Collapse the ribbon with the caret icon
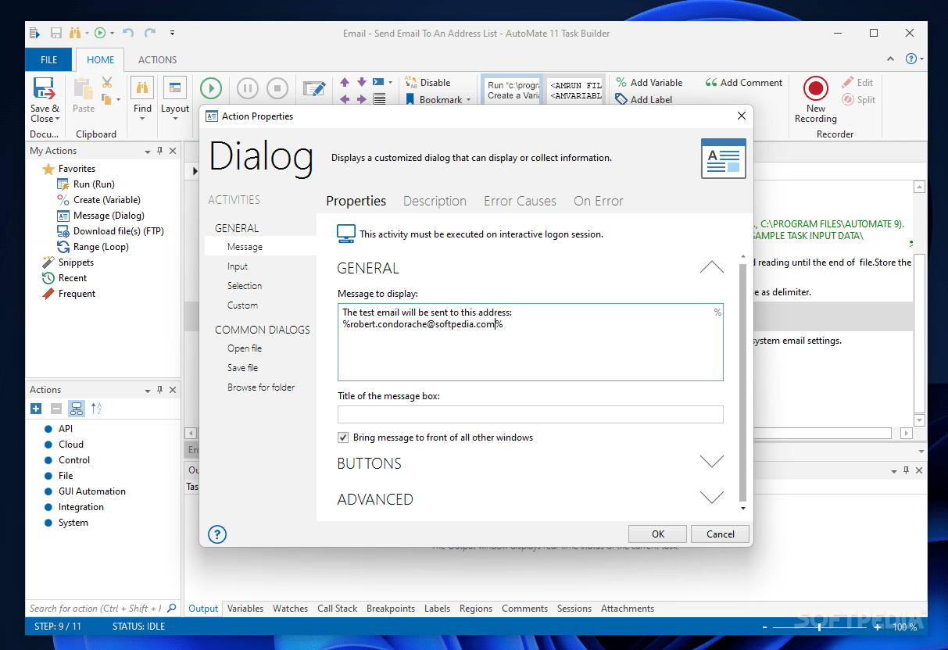 pos(890,59)
